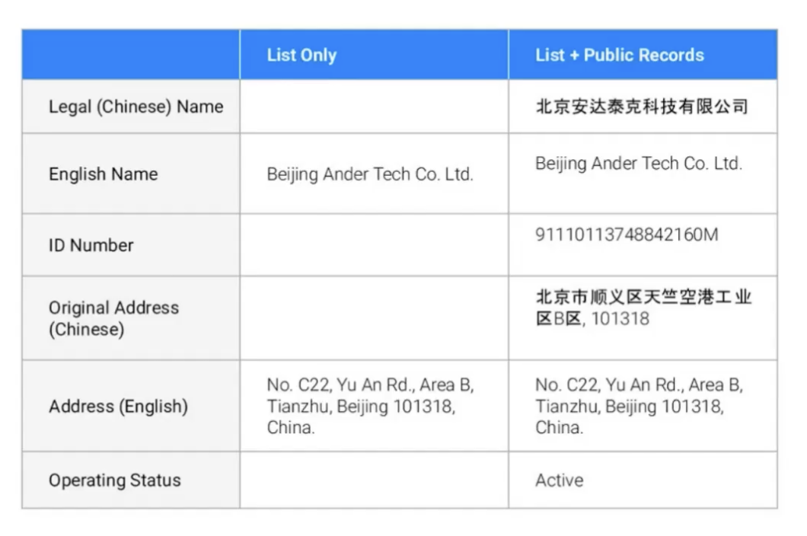
Task: Click the "Address (English)" row label
Action: click(x=118, y=407)
